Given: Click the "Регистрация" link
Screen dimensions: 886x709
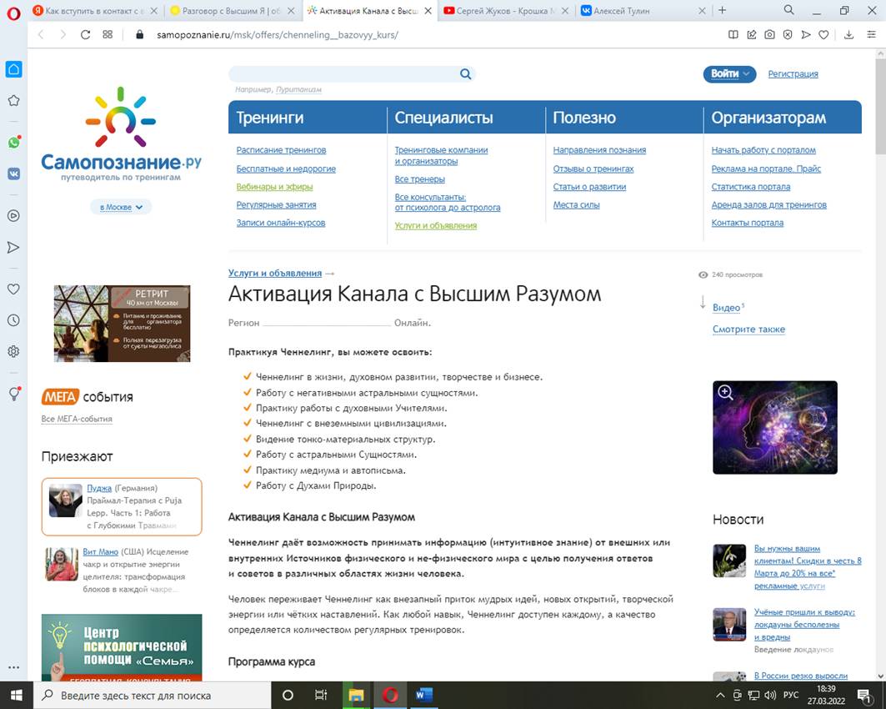Looking at the screenshot, I should pos(793,73).
